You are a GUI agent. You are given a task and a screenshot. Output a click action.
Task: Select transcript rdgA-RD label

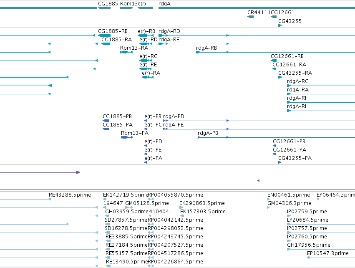169,31
